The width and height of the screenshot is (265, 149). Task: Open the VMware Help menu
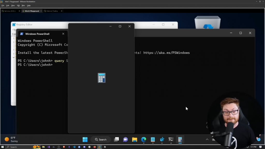(x=29, y=6)
